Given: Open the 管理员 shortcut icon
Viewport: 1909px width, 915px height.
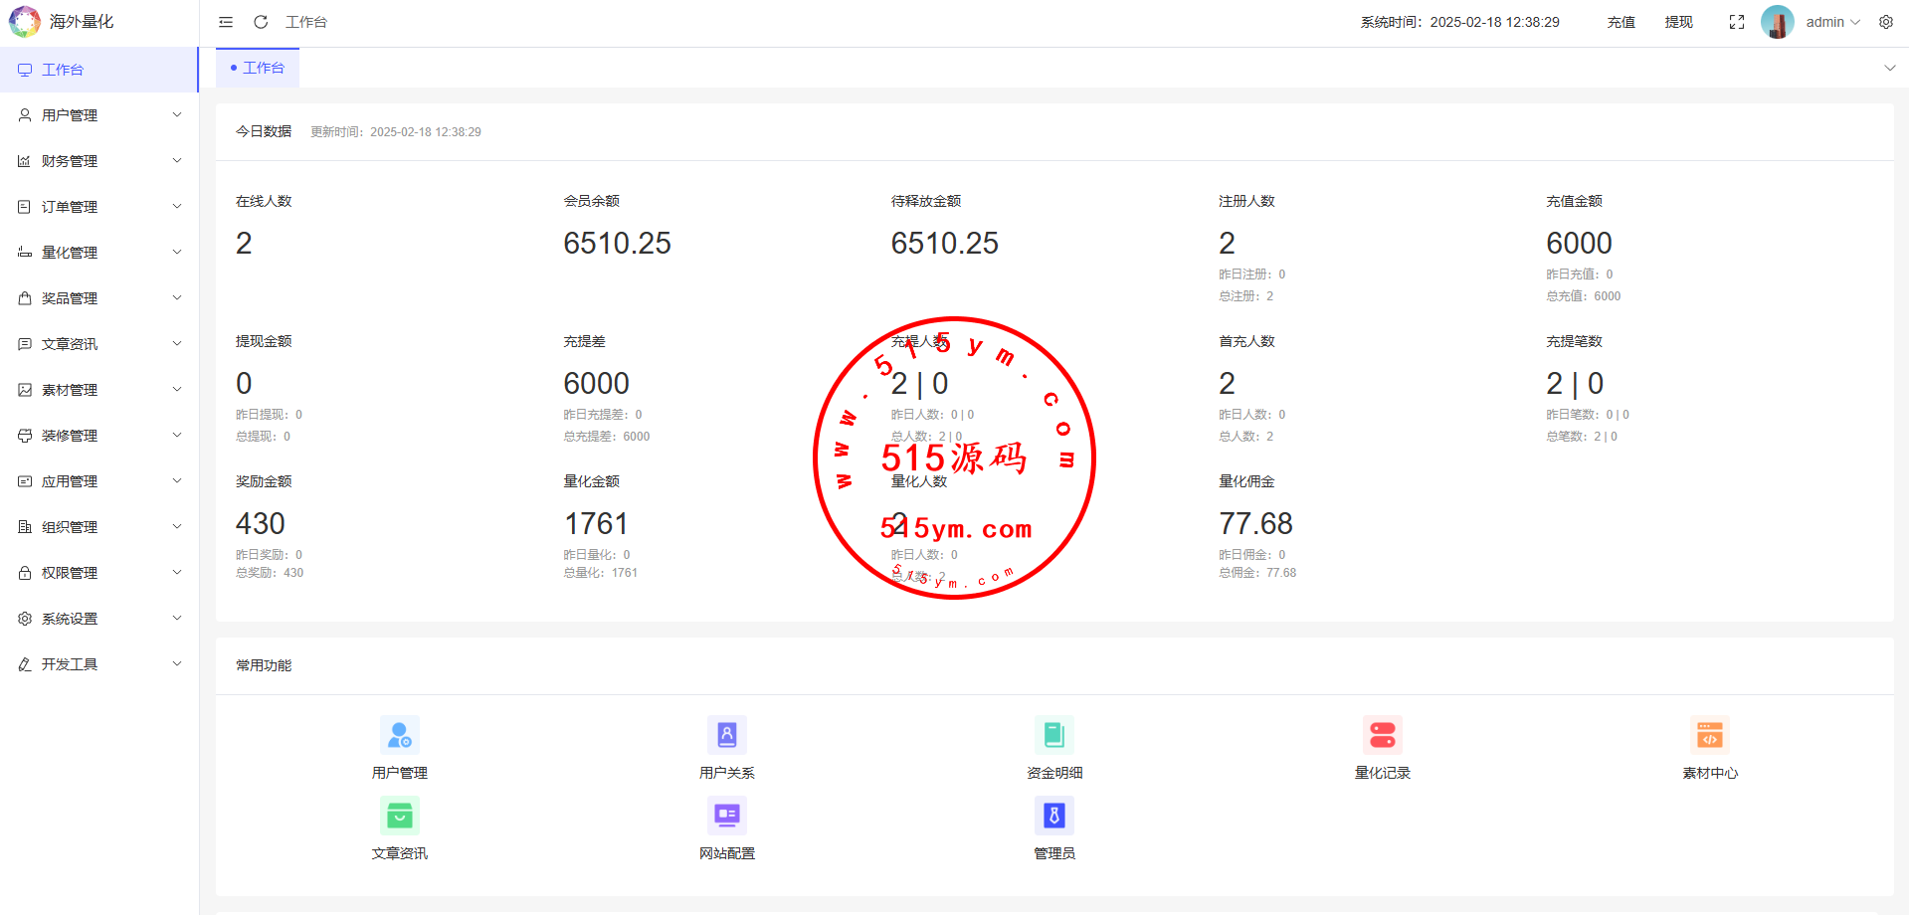Looking at the screenshot, I should [1054, 817].
